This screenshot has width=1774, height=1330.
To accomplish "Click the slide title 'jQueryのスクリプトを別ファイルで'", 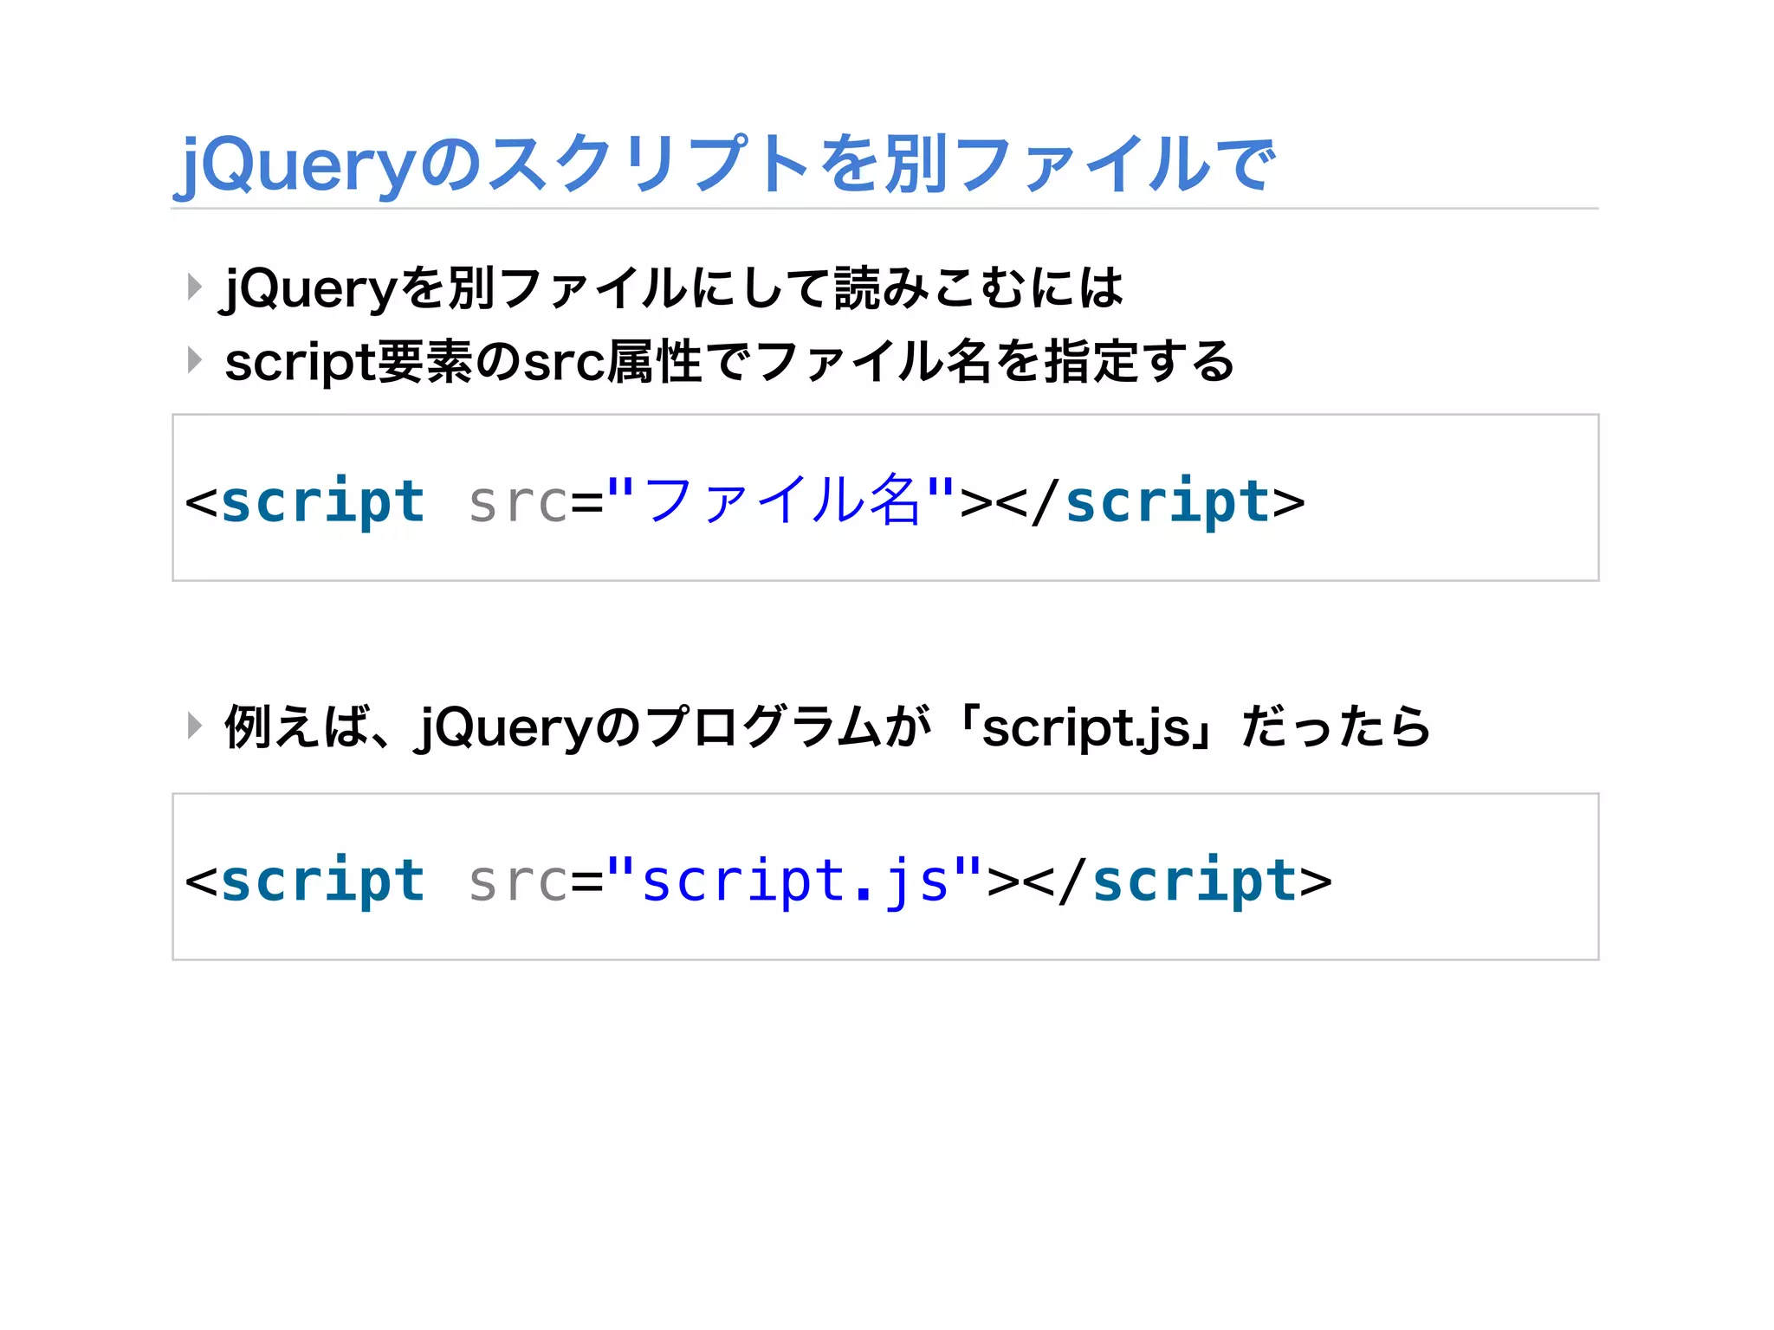I will pos(726,165).
